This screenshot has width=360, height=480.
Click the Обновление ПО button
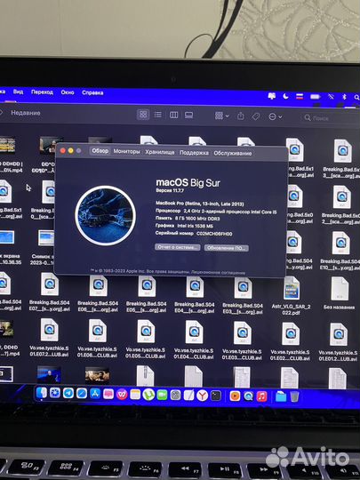coord(227,248)
